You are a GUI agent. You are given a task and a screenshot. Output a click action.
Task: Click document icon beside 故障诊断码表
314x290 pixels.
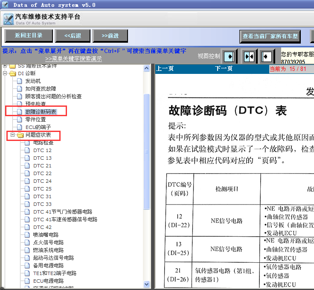click(x=20, y=111)
